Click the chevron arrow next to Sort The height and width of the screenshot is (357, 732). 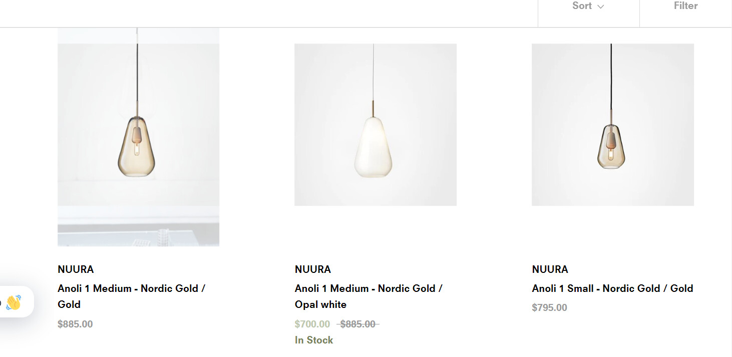(x=601, y=7)
